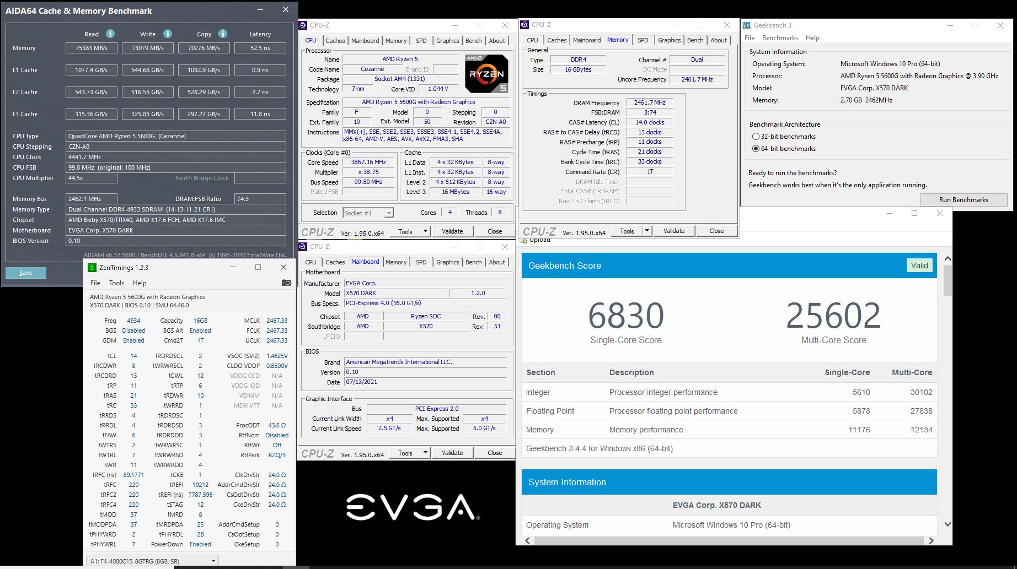Click the CPU-Z Mainboard window title icon

(303, 247)
